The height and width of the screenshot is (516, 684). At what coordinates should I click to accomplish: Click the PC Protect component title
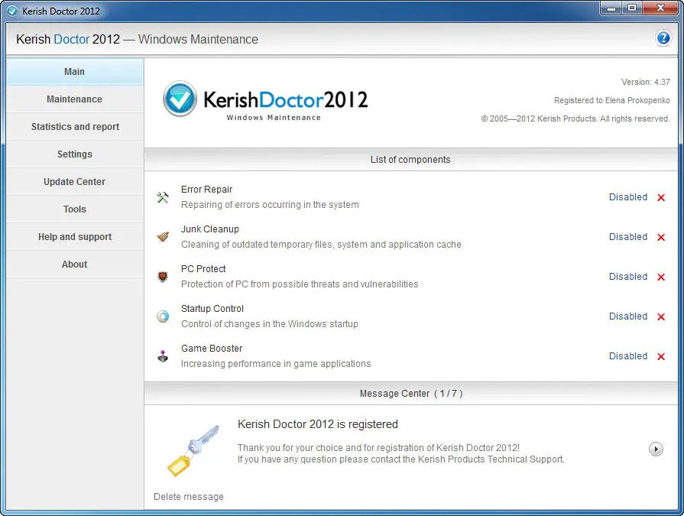tap(203, 268)
